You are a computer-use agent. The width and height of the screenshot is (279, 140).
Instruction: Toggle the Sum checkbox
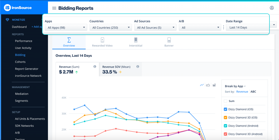click(x=225, y=101)
